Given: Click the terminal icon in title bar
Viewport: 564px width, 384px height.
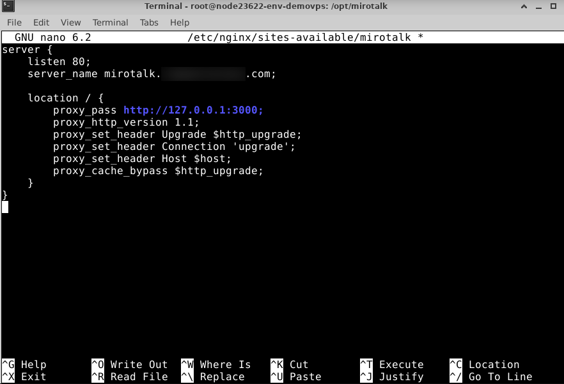Looking at the screenshot, I should click(7, 6).
